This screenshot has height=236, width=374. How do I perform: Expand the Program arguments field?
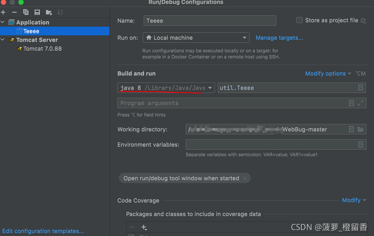coord(360,103)
